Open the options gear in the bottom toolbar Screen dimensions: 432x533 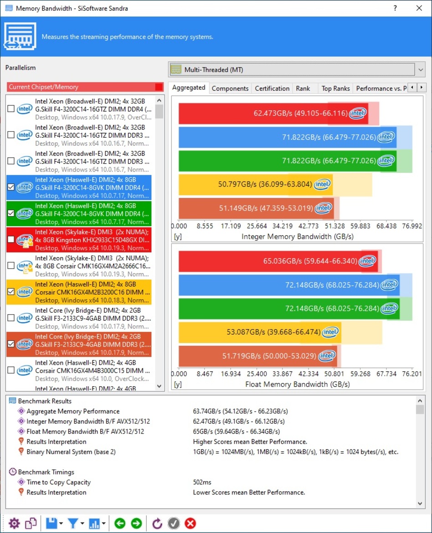pos(14,523)
